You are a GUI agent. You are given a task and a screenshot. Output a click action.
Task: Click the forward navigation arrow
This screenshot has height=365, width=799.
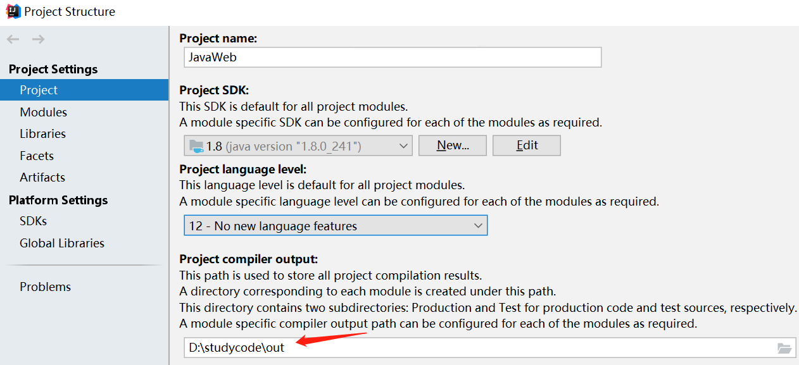point(37,39)
